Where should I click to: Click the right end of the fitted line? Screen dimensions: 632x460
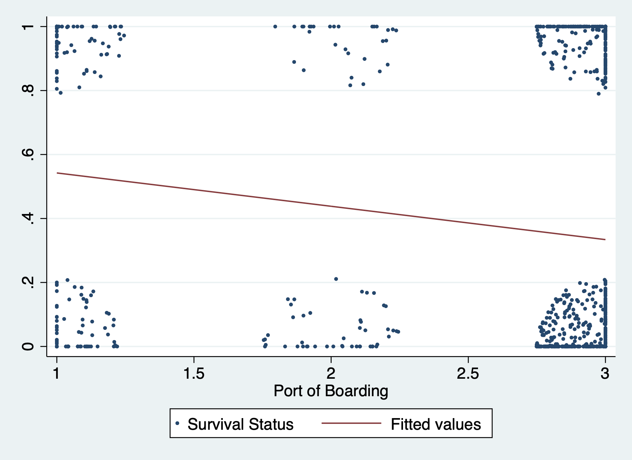click(605, 239)
